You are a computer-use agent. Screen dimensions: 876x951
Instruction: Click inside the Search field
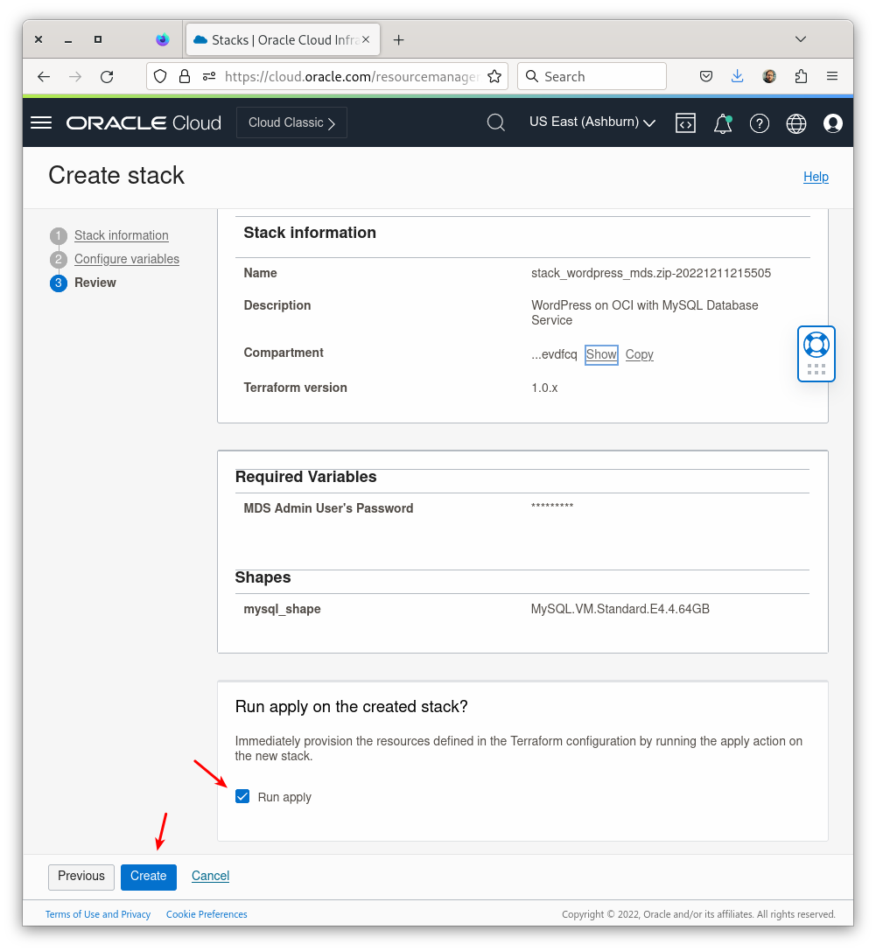coord(592,76)
